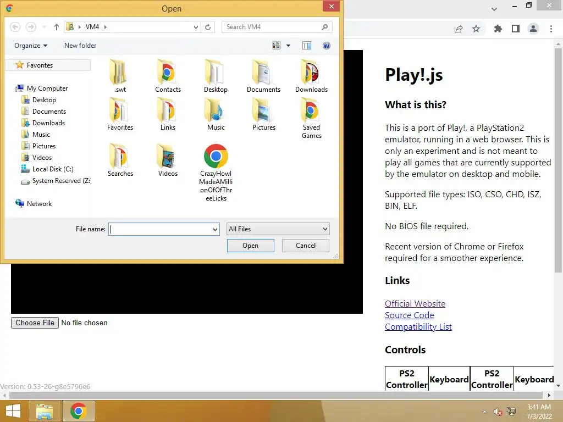The image size is (563, 422).
Task: Open the All Files type dropdown
Action: click(278, 229)
